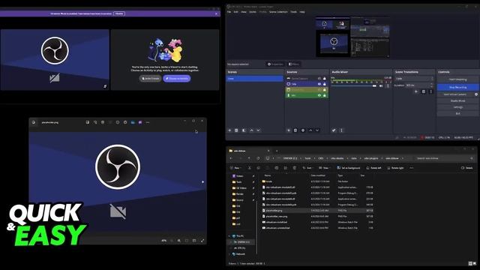Expand This PC in Explorer sidebar
Image resolution: width=480 pixels, height=270 pixels.
(x=229, y=236)
